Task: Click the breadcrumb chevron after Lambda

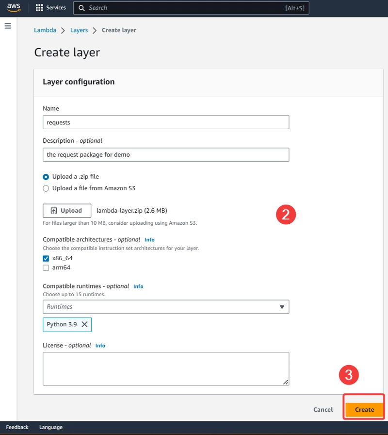Action: pyautogui.click(x=63, y=30)
